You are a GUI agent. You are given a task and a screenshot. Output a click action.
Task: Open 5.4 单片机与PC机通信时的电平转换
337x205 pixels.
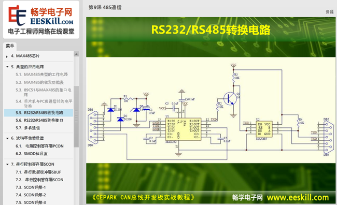pos(44,104)
